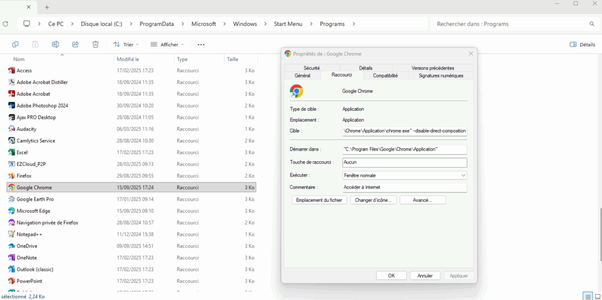Image resolution: width=602 pixels, height=300 pixels.
Task: Open the Exécuter window mode combo box
Action: [x=404, y=175]
